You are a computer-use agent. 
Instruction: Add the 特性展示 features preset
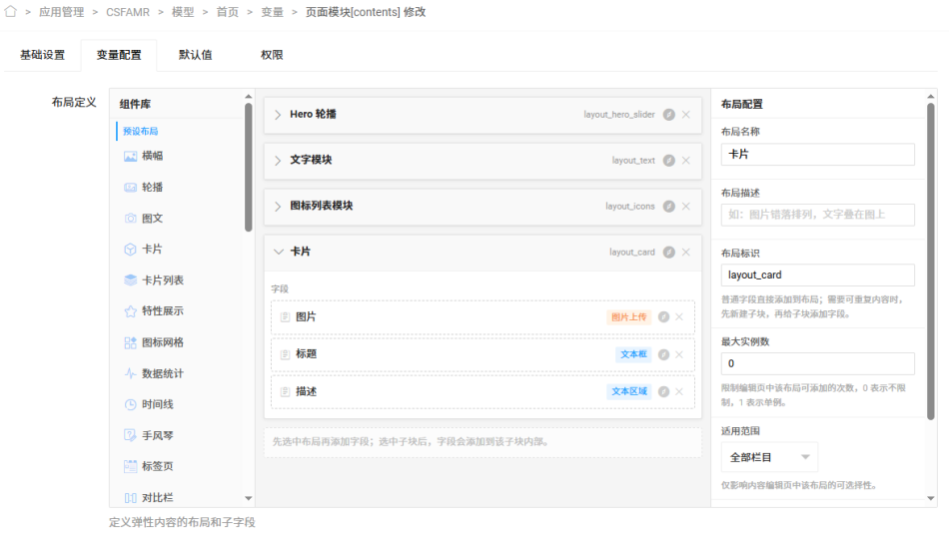[x=154, y=311]
